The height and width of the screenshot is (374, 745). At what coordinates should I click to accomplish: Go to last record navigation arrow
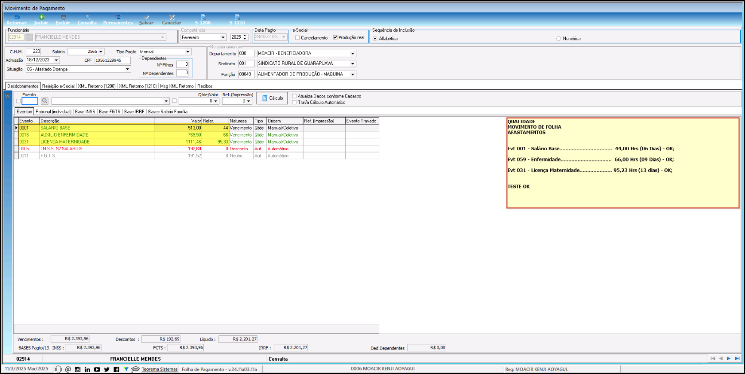[737, 359]
